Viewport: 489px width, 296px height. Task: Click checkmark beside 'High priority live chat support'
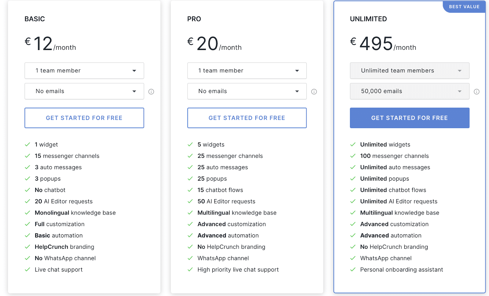coord(190,270)
